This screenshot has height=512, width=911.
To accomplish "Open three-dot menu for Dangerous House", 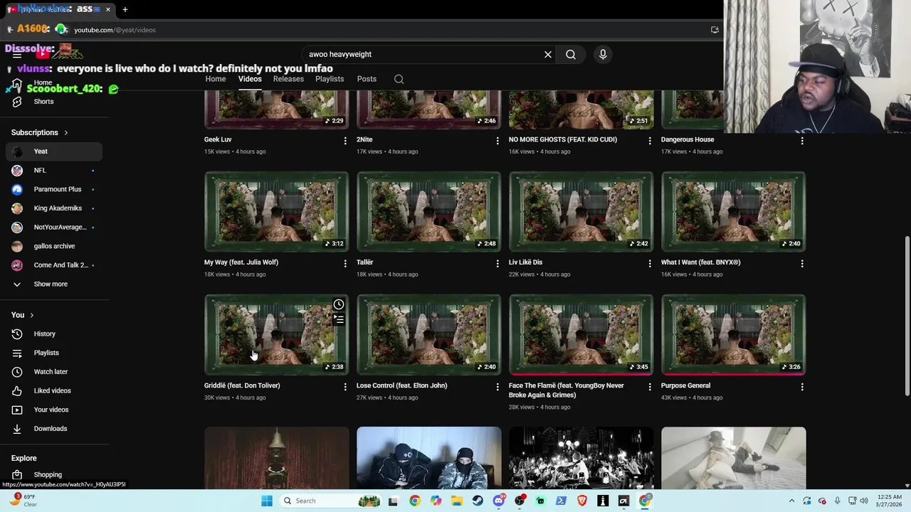I will 802,141.
